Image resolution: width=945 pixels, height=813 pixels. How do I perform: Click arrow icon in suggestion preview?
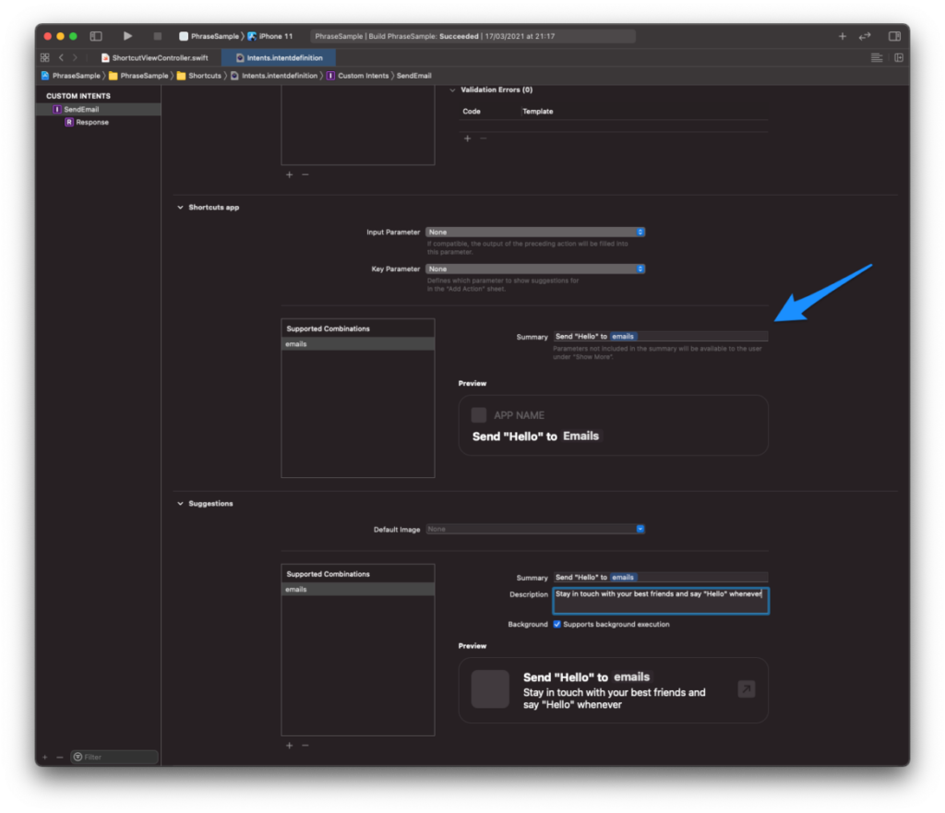pos(746,688)
